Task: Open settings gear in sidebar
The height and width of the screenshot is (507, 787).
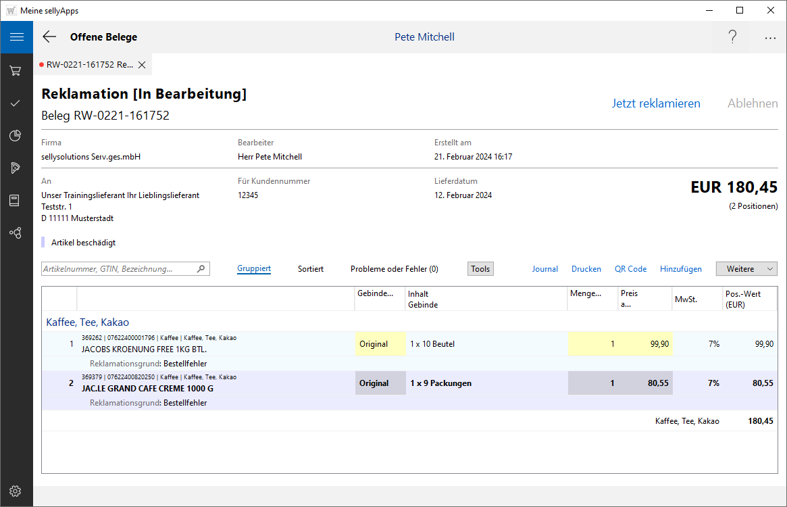Action: click(16, 491)
